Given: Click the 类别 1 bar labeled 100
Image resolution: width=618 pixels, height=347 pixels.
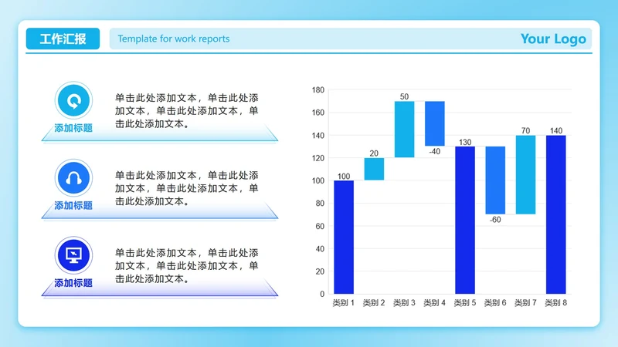Looking at the screenshot, I should [x=344, y=237].
